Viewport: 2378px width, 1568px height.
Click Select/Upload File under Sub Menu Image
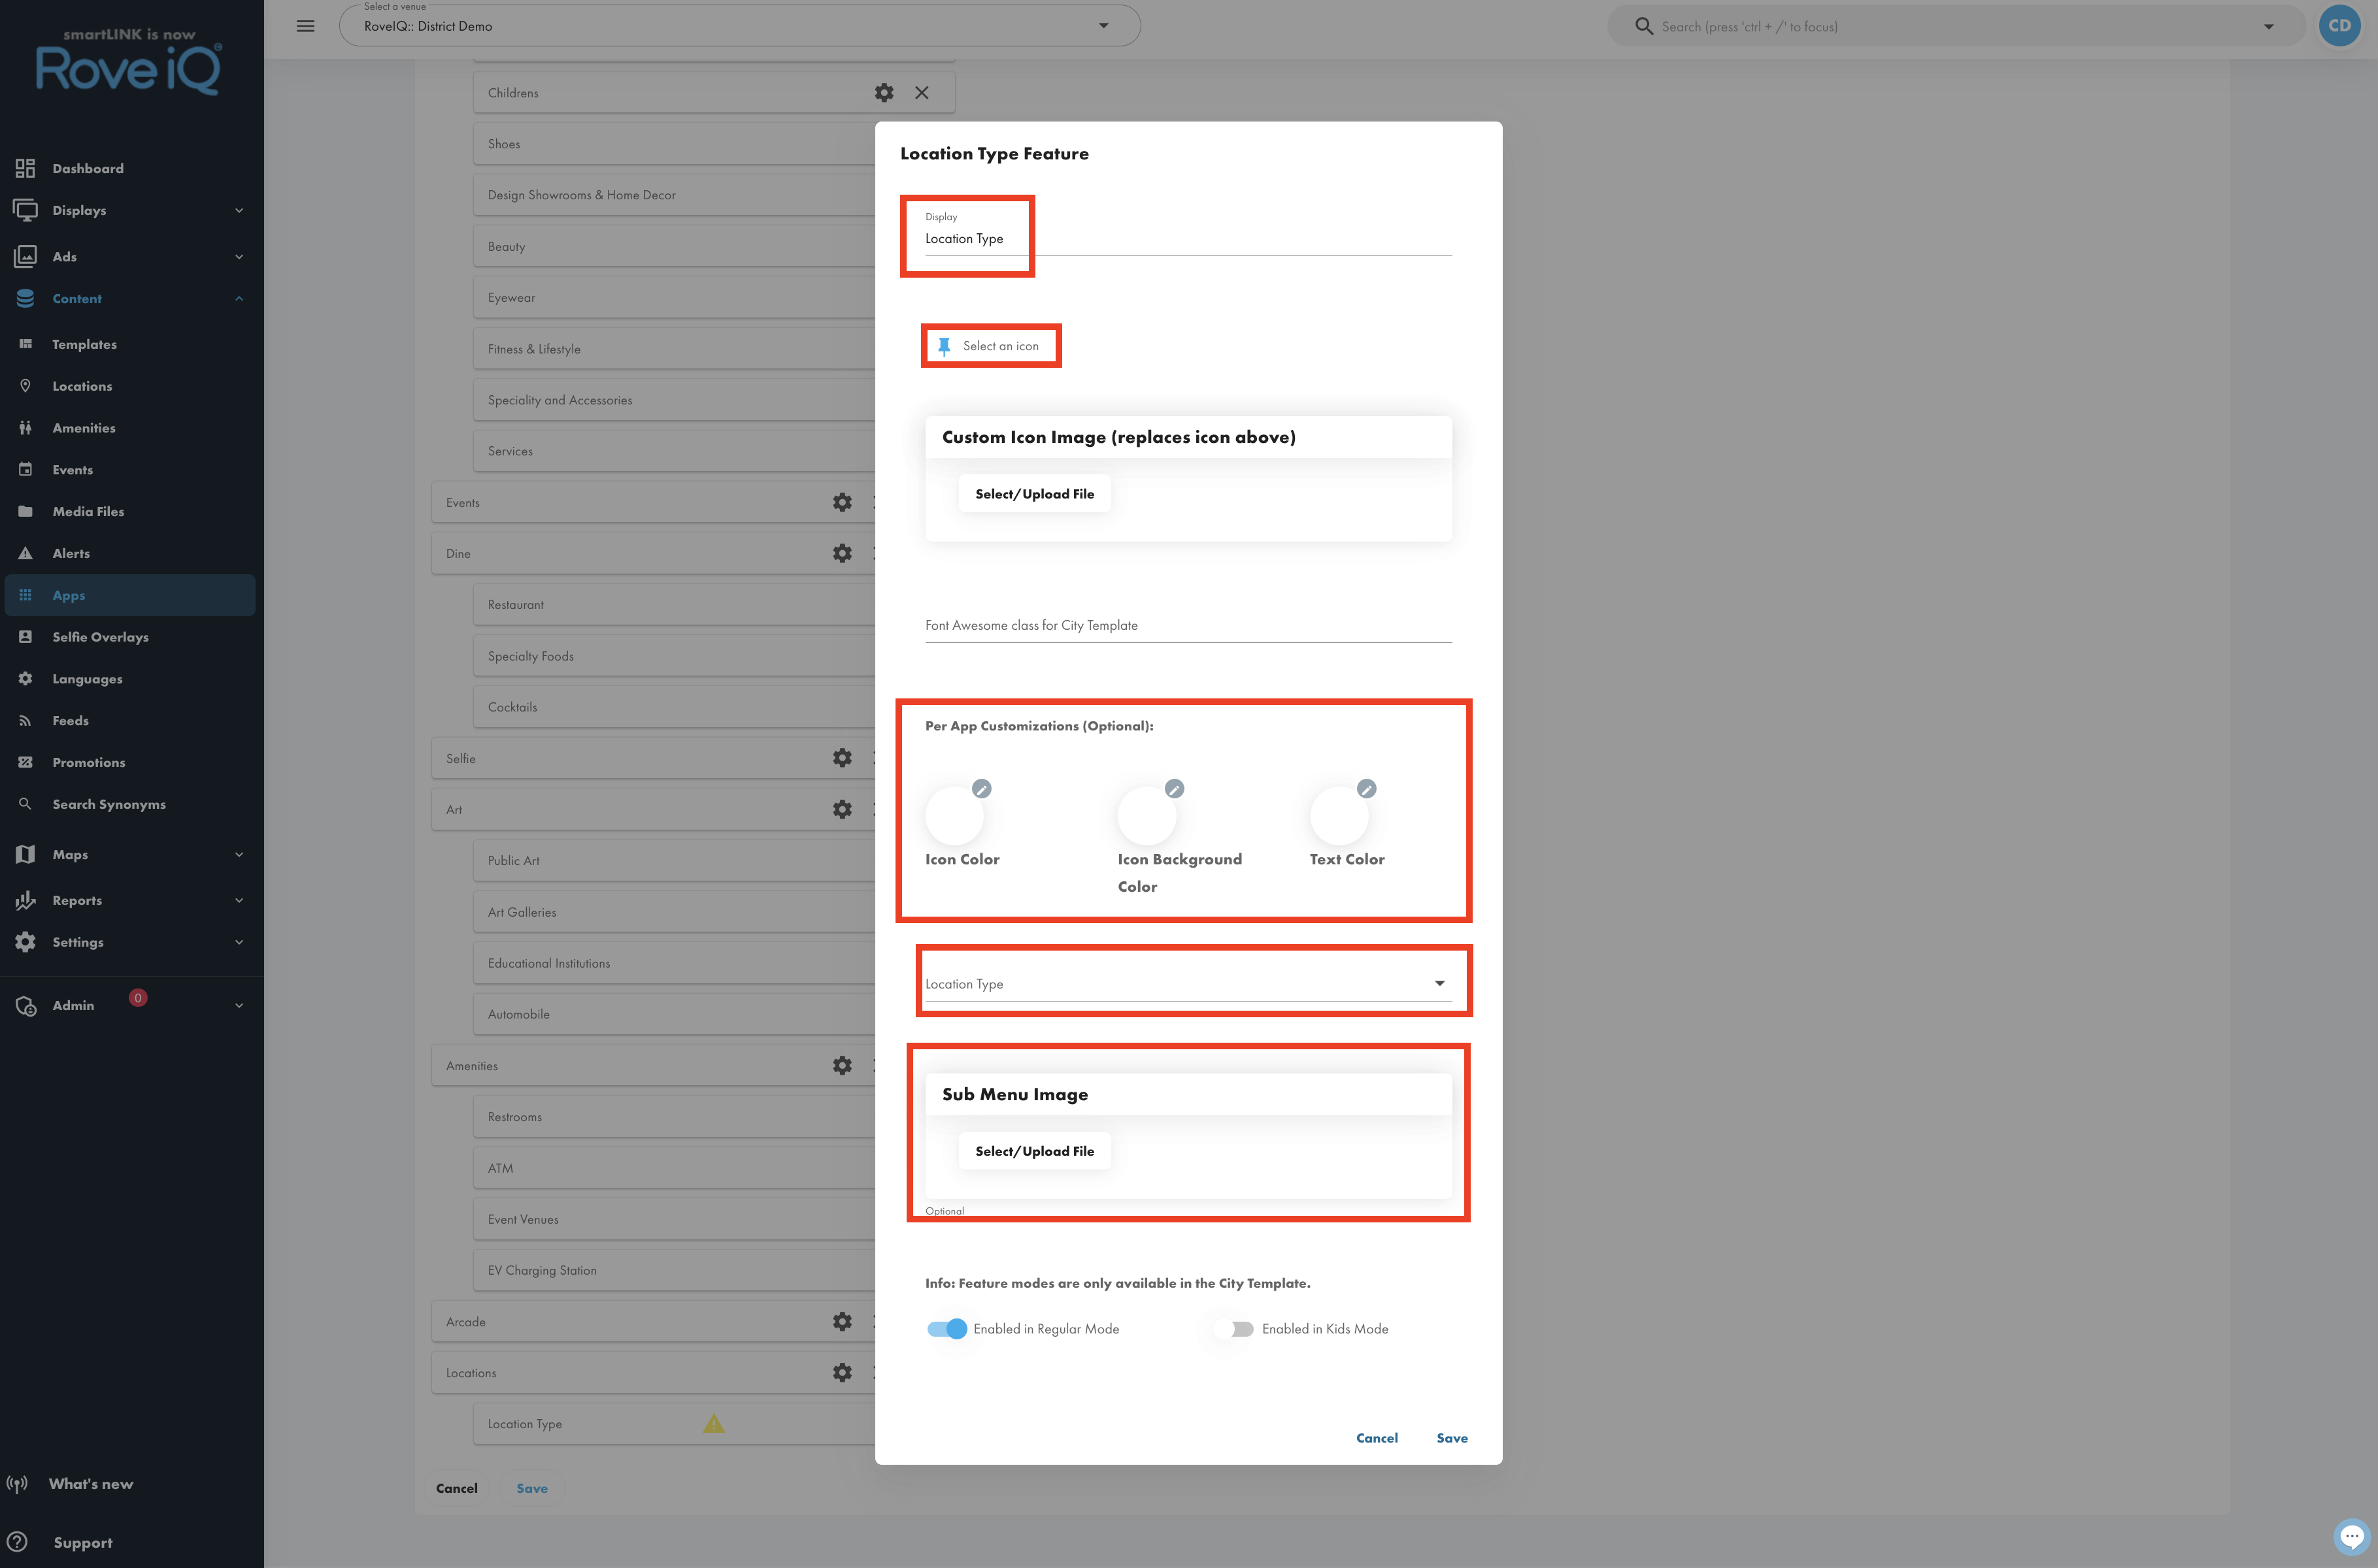pos(1035,1151)
